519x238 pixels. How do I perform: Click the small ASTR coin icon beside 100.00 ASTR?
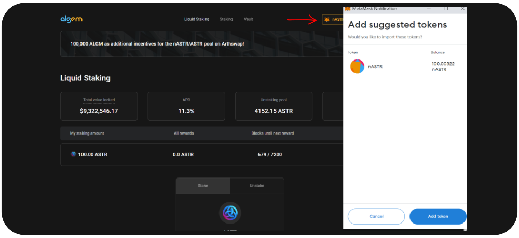(73, 154)
